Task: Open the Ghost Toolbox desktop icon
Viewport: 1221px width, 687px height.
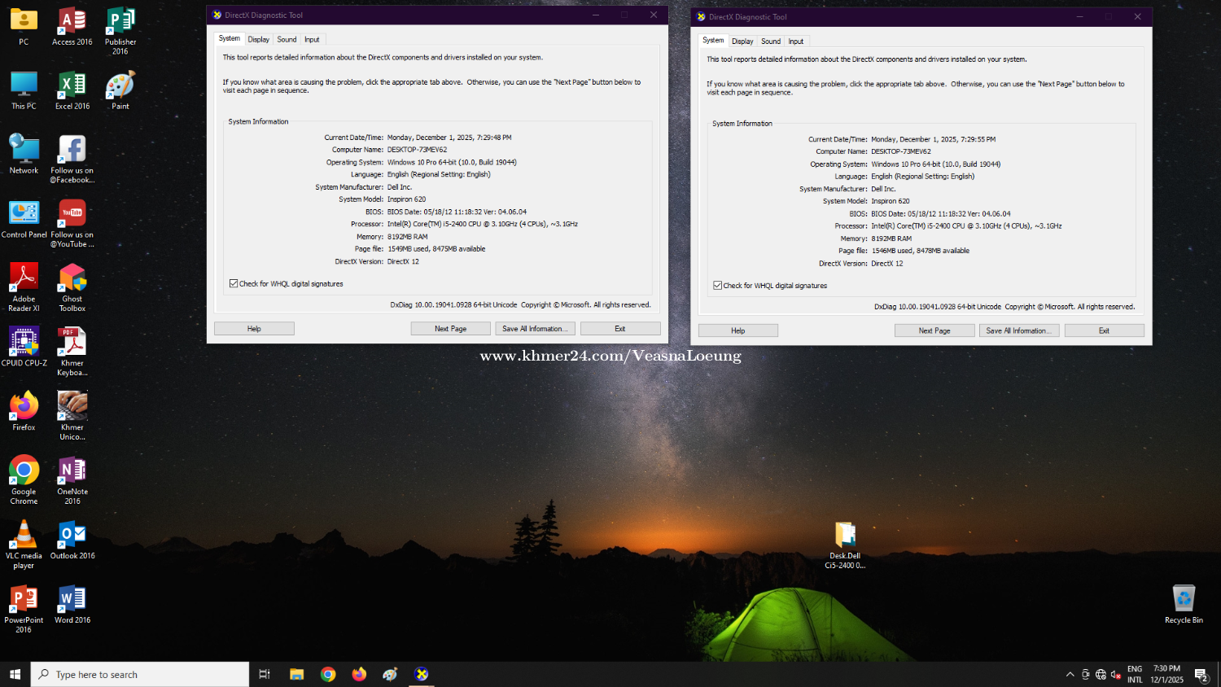Action: (x=72, y=278)
